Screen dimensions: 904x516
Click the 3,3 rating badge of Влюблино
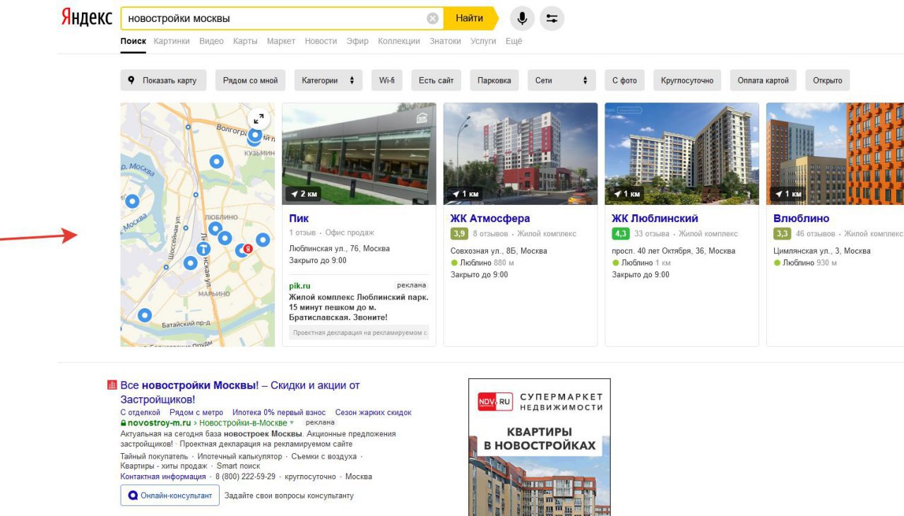[x=782, y=234]
